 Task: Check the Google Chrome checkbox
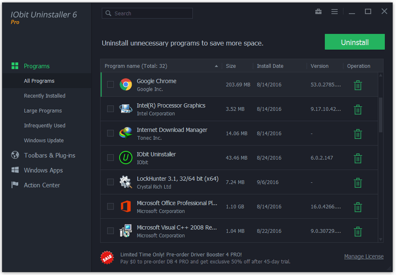pyautogui.click(x=110, y=84)
